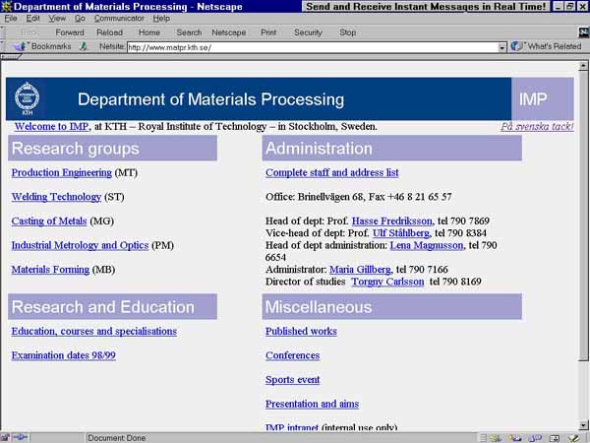Collapse the navigation toolbar via its handle
This screenshot has height=443, width=590.
pos(2,32)
